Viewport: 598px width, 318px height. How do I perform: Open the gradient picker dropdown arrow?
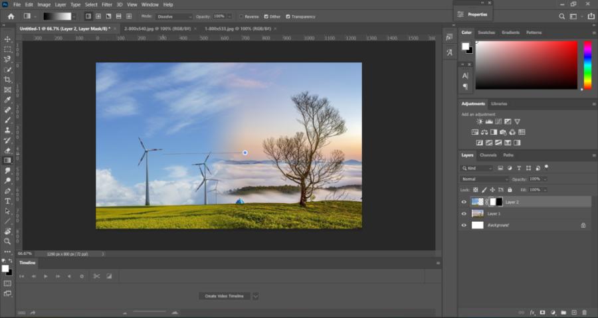(74, 17)
